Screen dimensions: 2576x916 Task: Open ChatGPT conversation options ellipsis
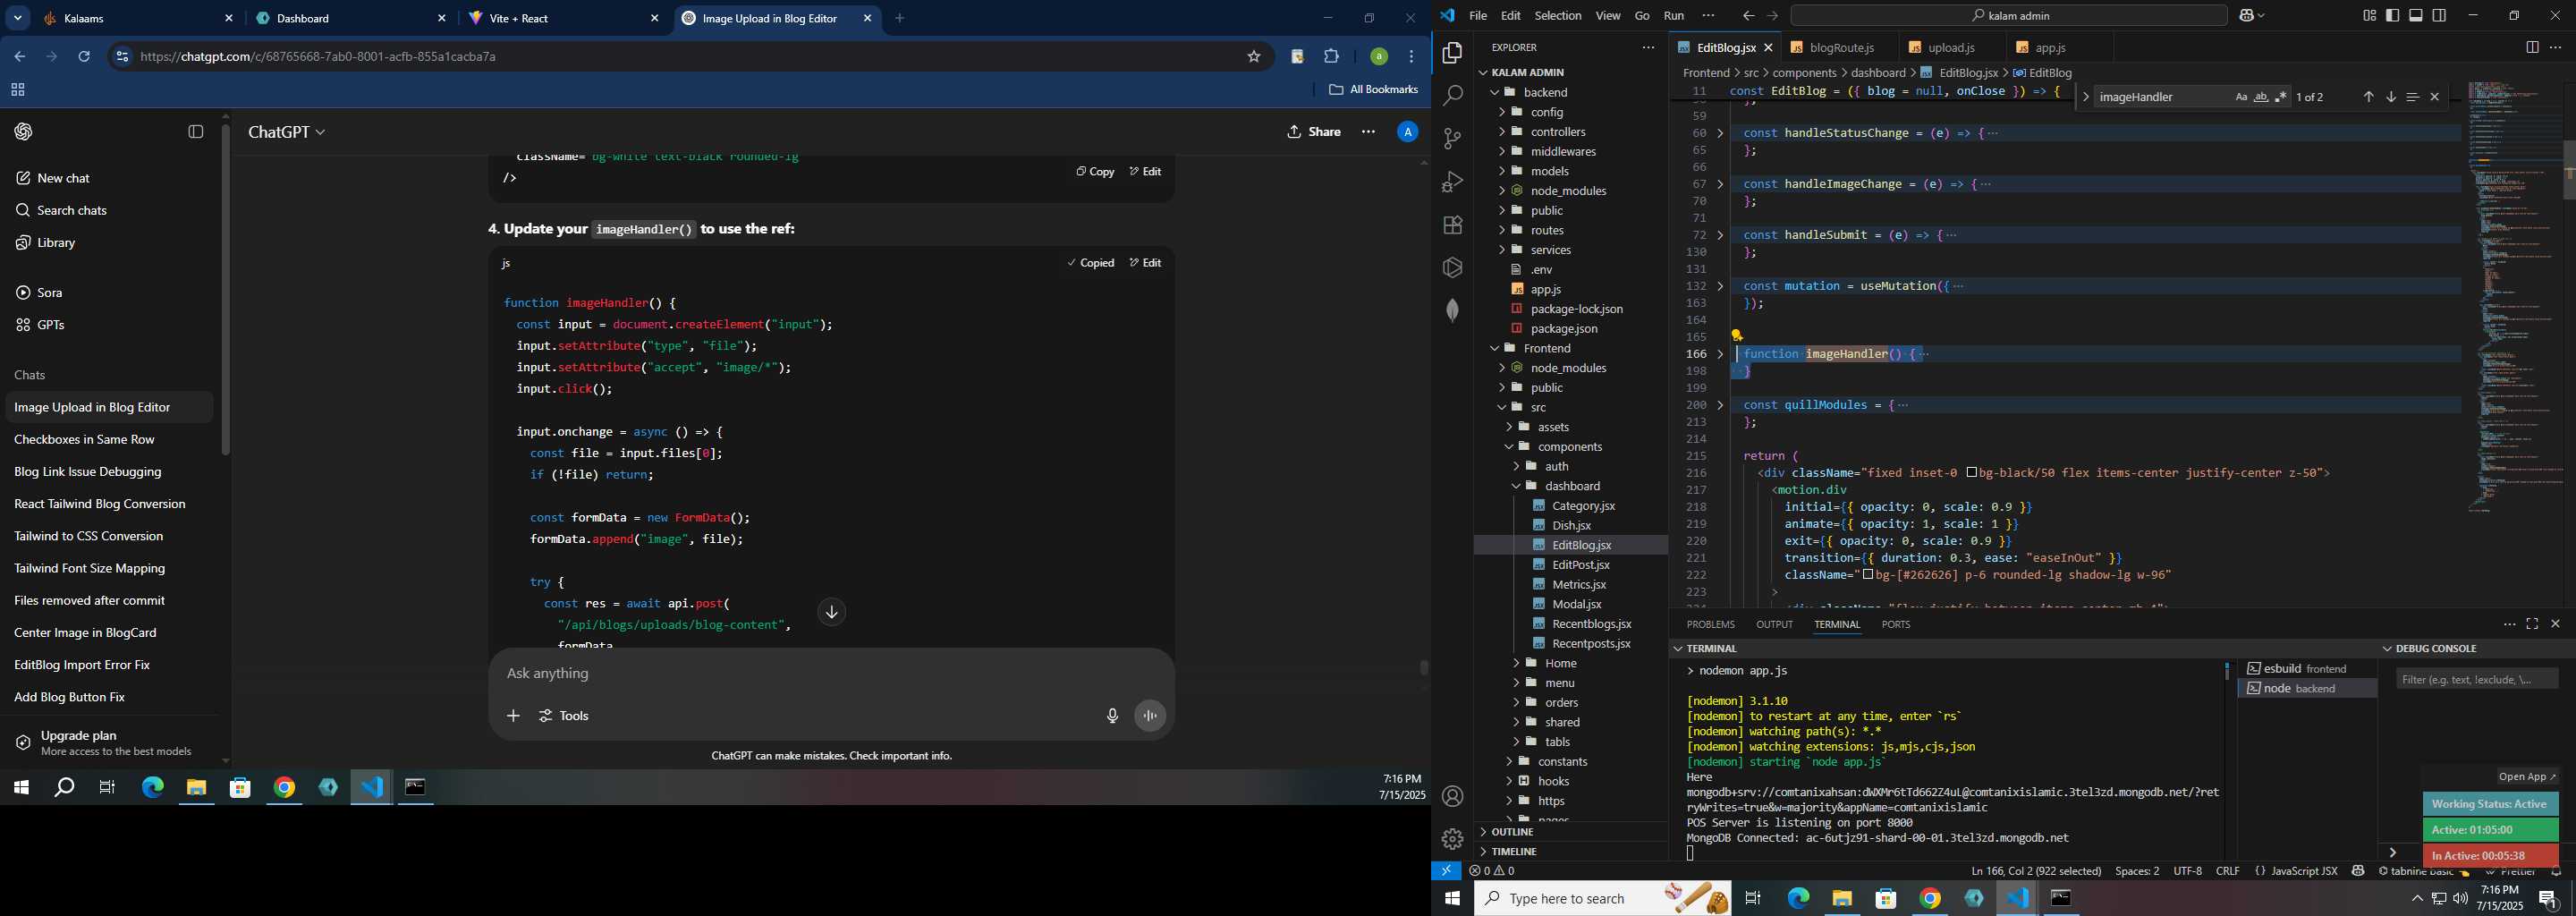pos(1368,132)
